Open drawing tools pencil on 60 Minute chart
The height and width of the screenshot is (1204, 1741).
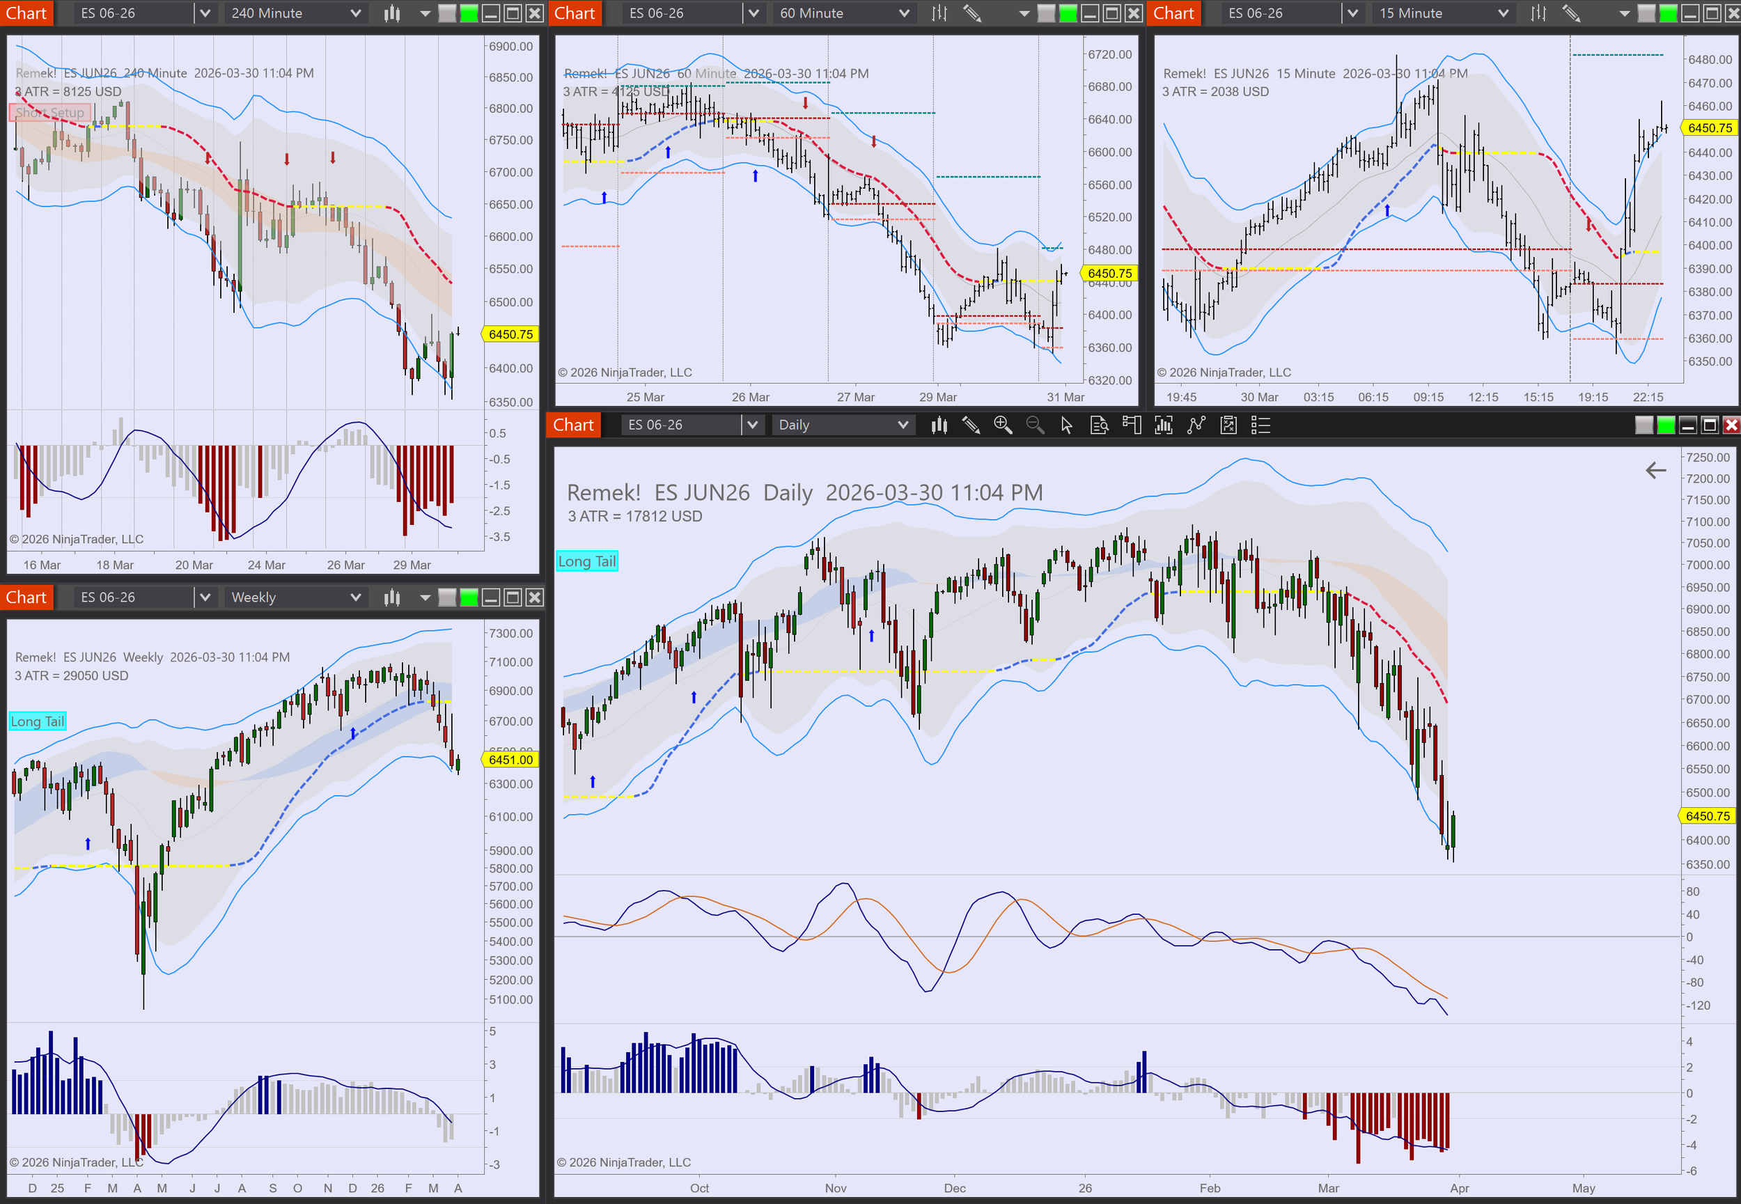[x=972, y=13]
